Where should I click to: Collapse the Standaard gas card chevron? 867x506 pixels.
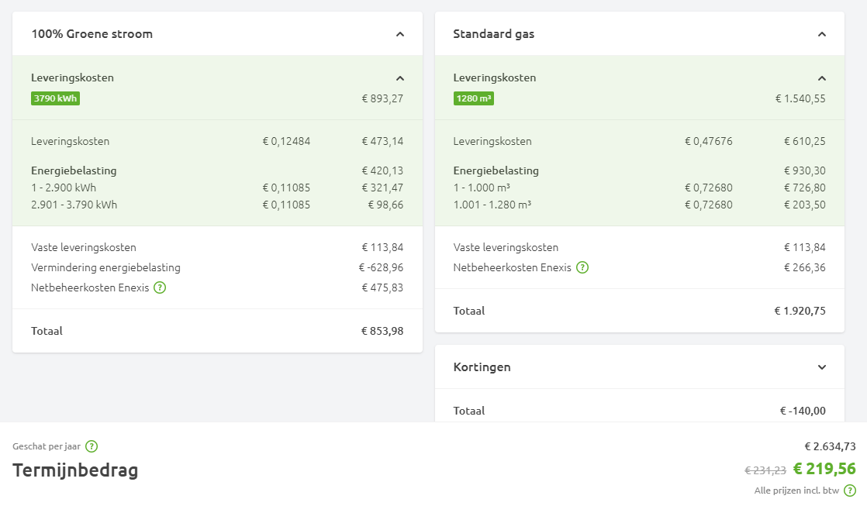[822, 34]
